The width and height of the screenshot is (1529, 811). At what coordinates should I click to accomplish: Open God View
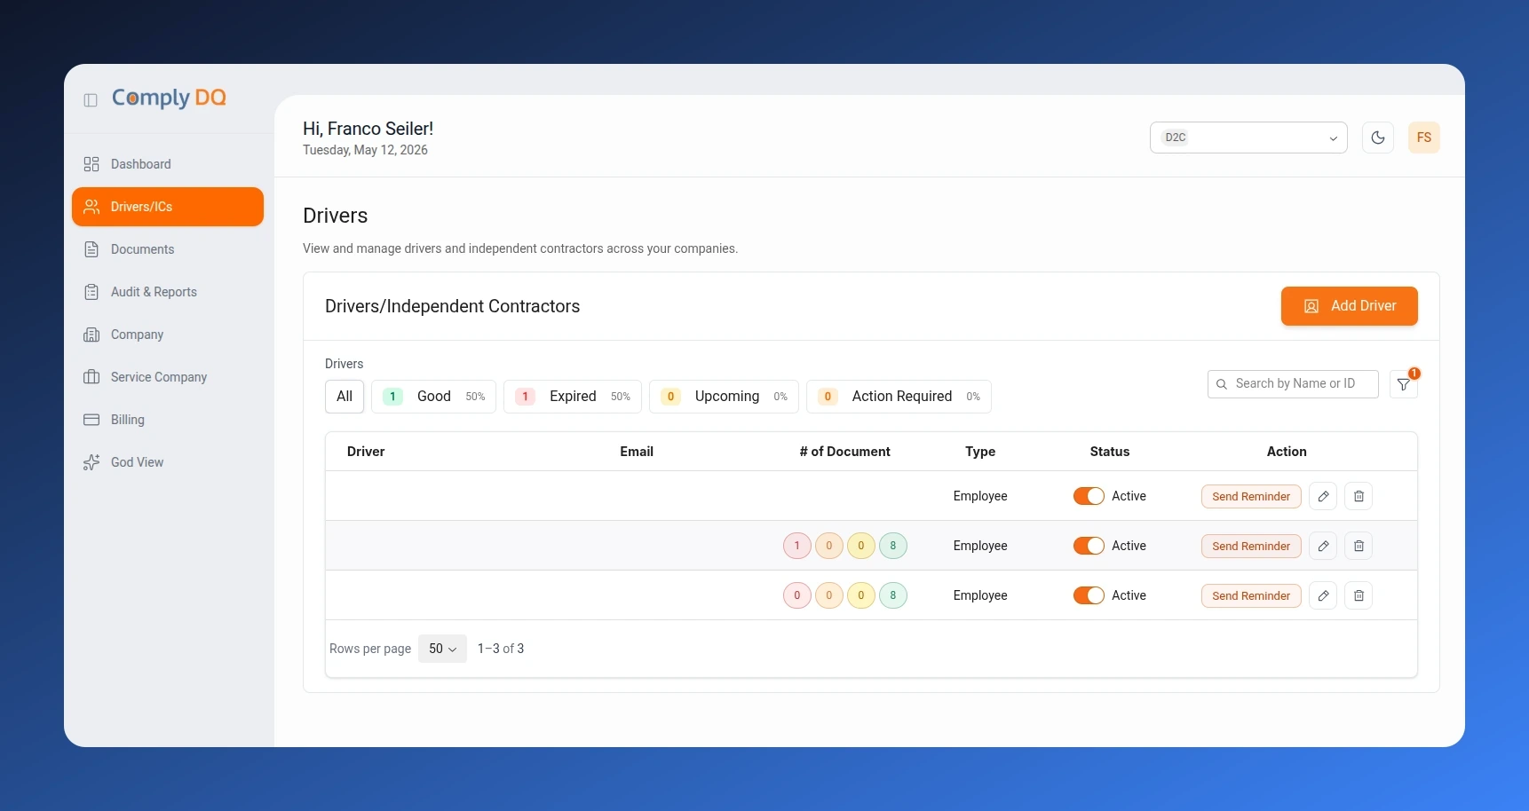point(168,462)
